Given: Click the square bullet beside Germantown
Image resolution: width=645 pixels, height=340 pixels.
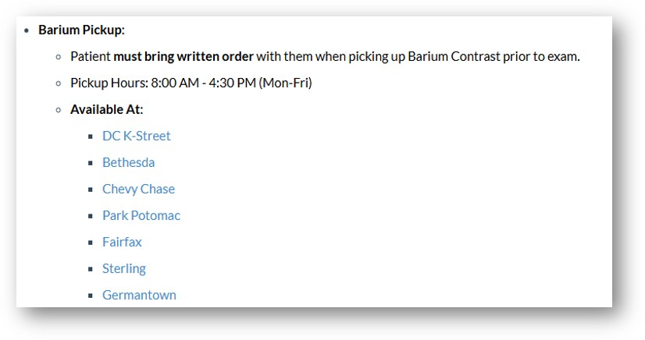Looking at the screenshot, I should (91, 296).
